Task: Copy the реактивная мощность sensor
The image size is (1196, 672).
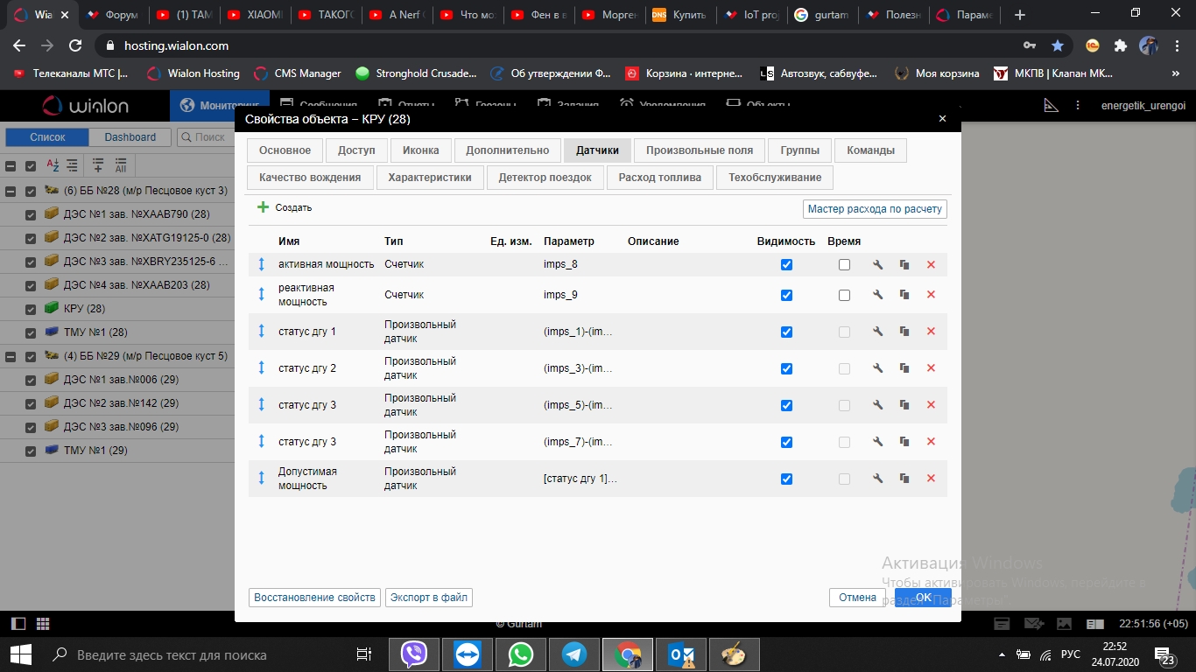Action: (904, 295)
